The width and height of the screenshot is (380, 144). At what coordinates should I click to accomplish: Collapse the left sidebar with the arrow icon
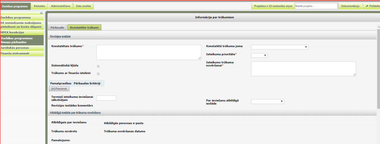click(x=41, y=13)
